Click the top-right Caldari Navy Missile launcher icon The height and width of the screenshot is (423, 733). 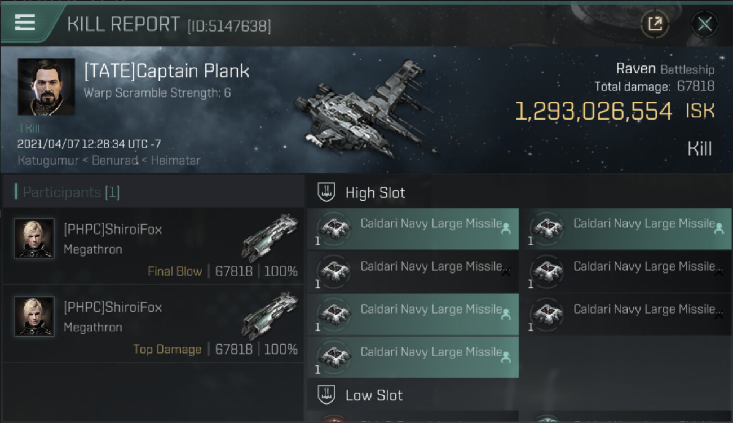coord(547,228)
